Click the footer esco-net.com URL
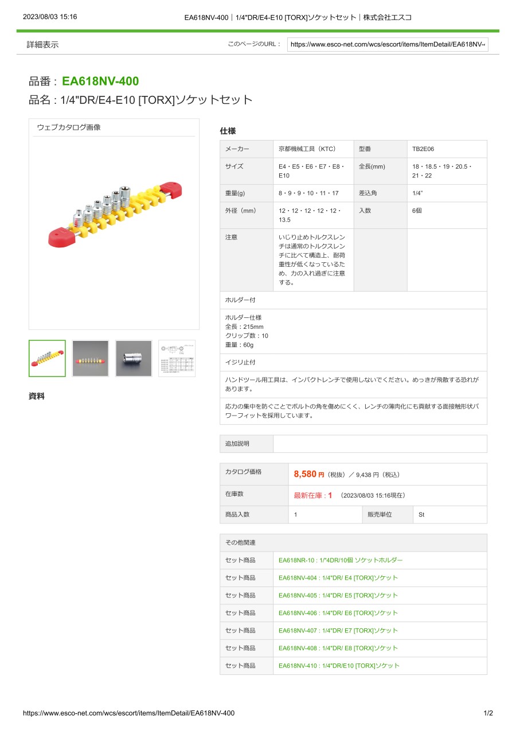Image resolution: width=516 pixels, height=730 pixels. (x=128, y=713)
